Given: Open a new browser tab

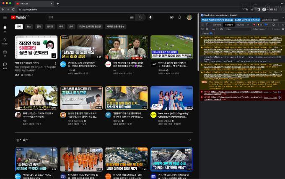Looking at the screenshot, I should (x=58, y=3).
